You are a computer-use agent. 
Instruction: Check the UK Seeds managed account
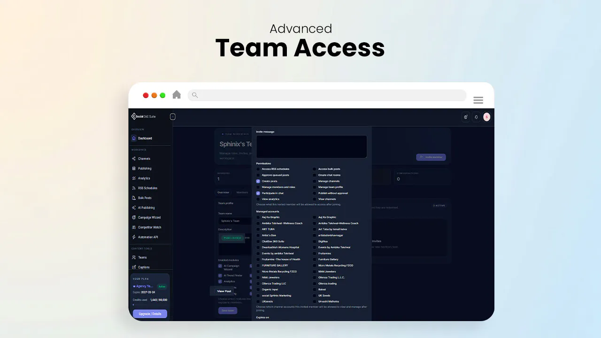pos(315,295)
